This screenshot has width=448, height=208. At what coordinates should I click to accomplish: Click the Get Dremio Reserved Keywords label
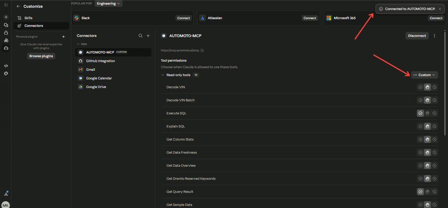pos(191,179)
